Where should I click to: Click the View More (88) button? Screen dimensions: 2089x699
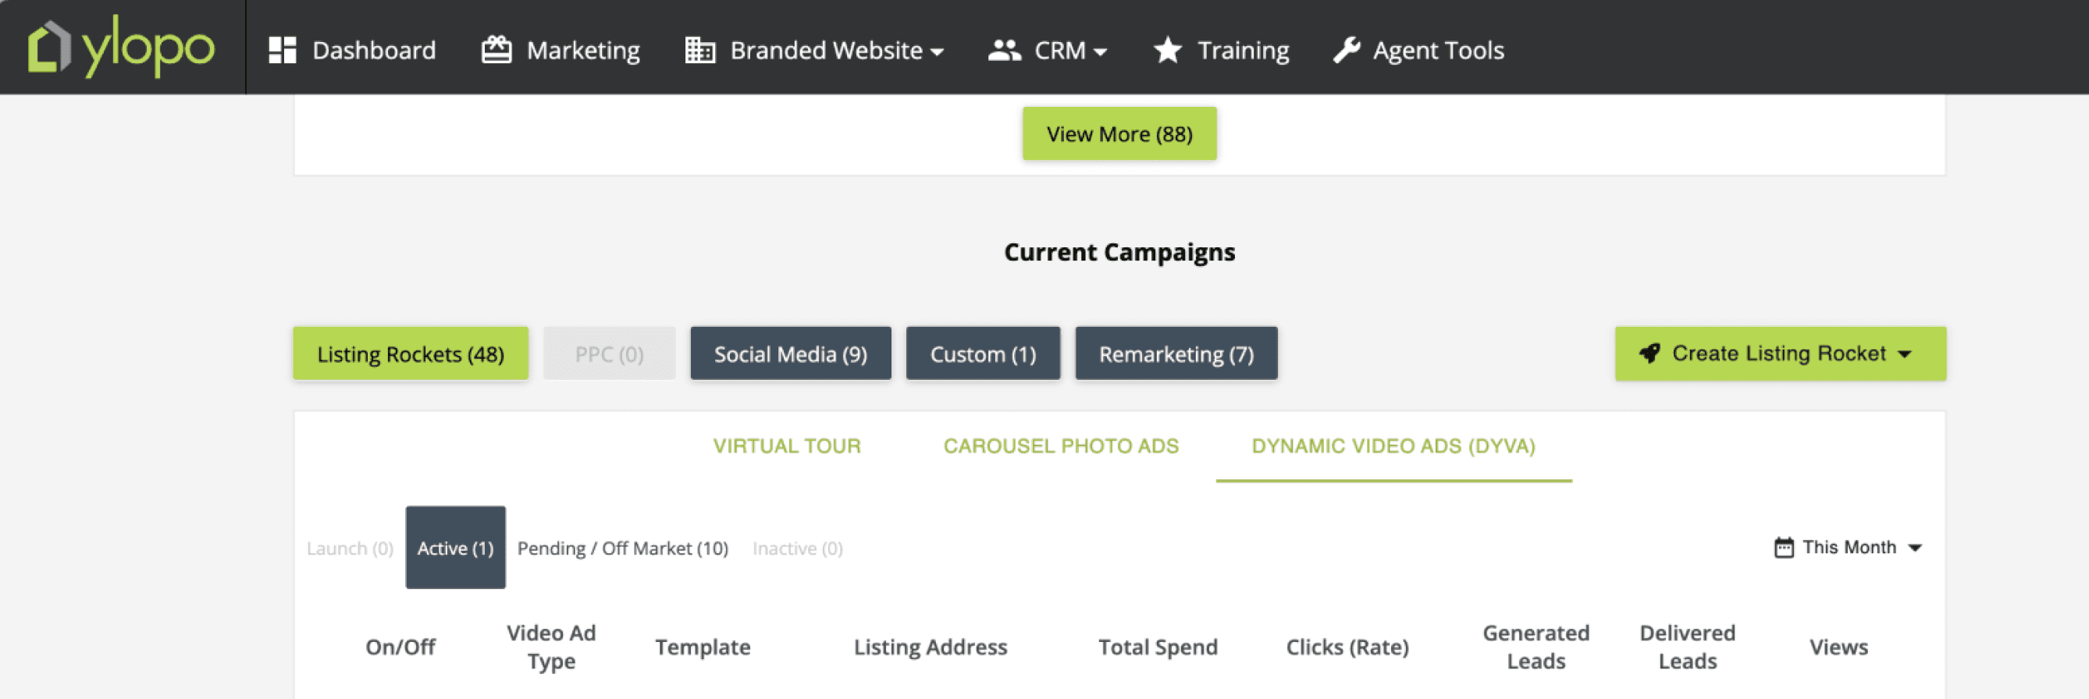click(1119, 133)
